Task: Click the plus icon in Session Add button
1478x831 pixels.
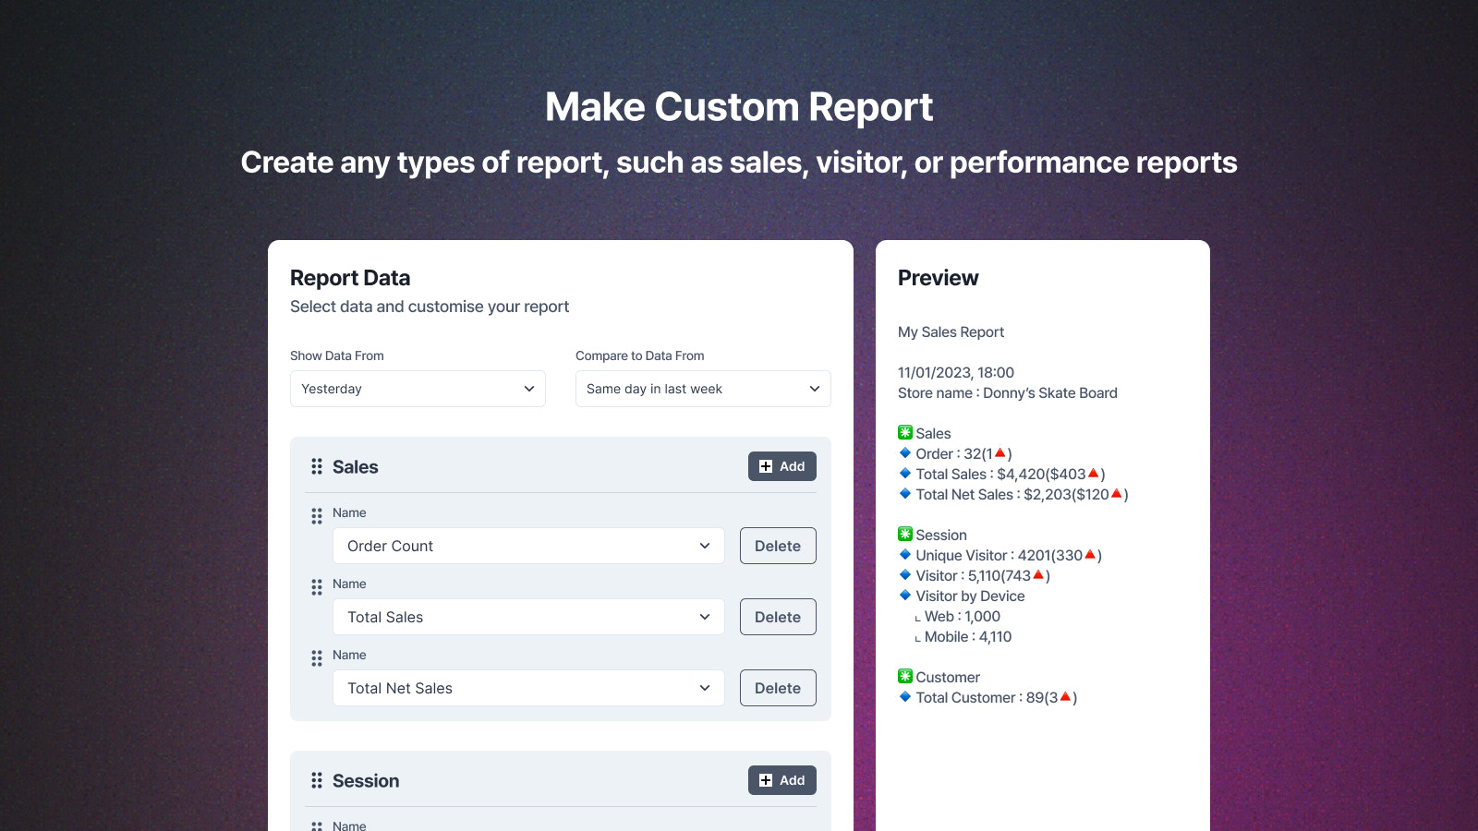Action: (766, 780)
